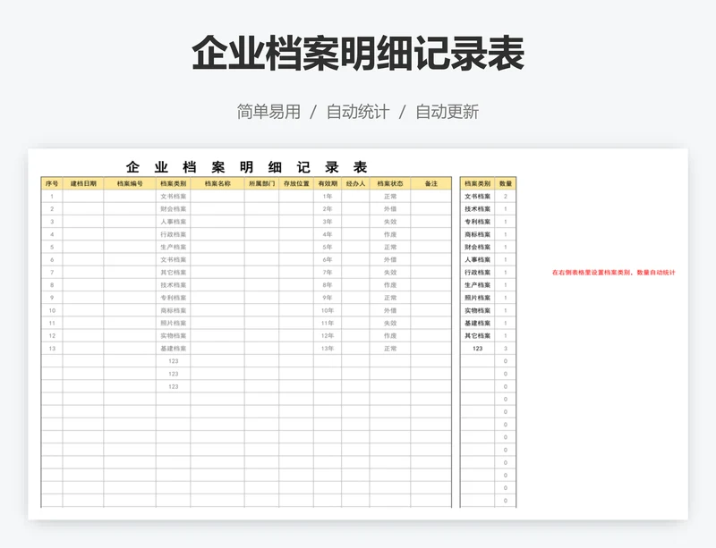This screenshot has width=716, height=548.
Task: Select 文书档案 cell in row 1
Action: click(173, 196)
